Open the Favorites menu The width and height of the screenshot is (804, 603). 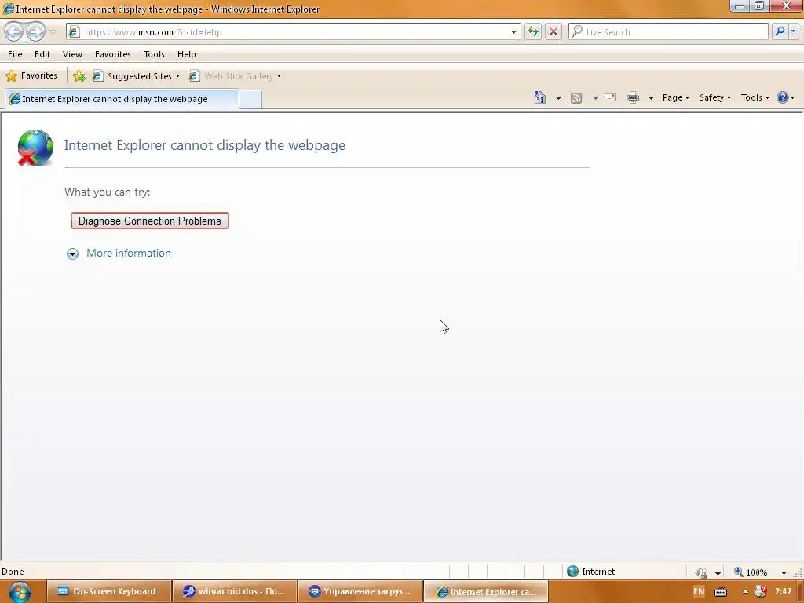point(113,54)
